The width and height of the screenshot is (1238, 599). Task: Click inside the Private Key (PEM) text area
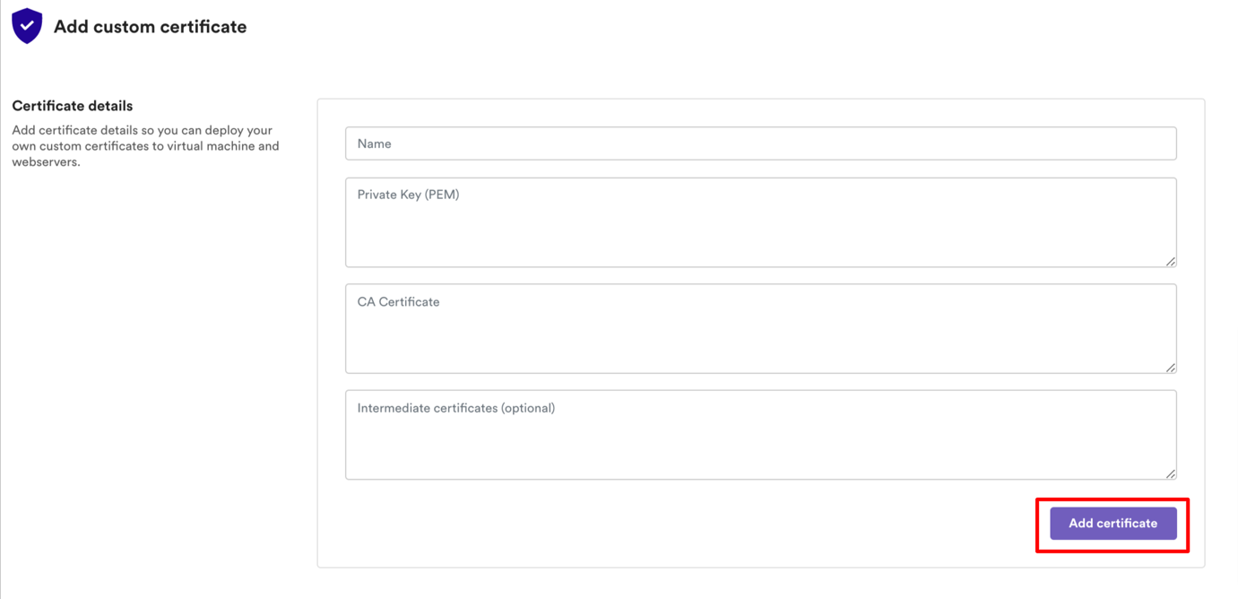coord(760,222)
